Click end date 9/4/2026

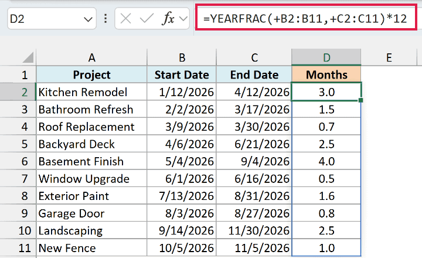pyautogui.click(x=254, y=161)
